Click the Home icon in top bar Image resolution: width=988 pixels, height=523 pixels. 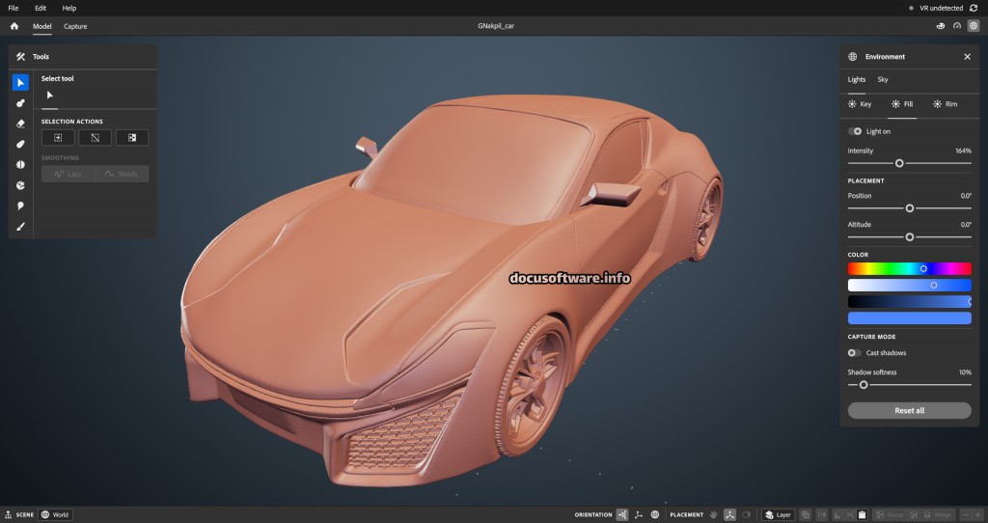14,26
